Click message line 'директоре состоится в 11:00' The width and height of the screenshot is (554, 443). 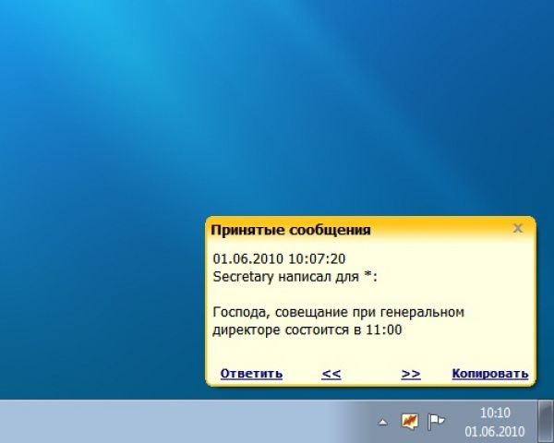(307, 330)
